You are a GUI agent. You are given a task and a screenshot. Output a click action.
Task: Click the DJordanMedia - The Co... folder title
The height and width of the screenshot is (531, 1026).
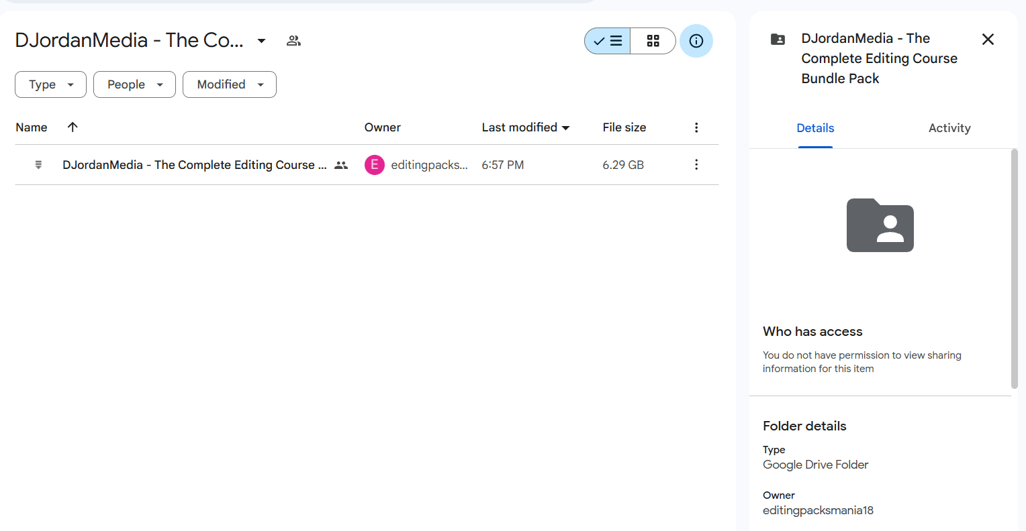[x=129, y=40]
